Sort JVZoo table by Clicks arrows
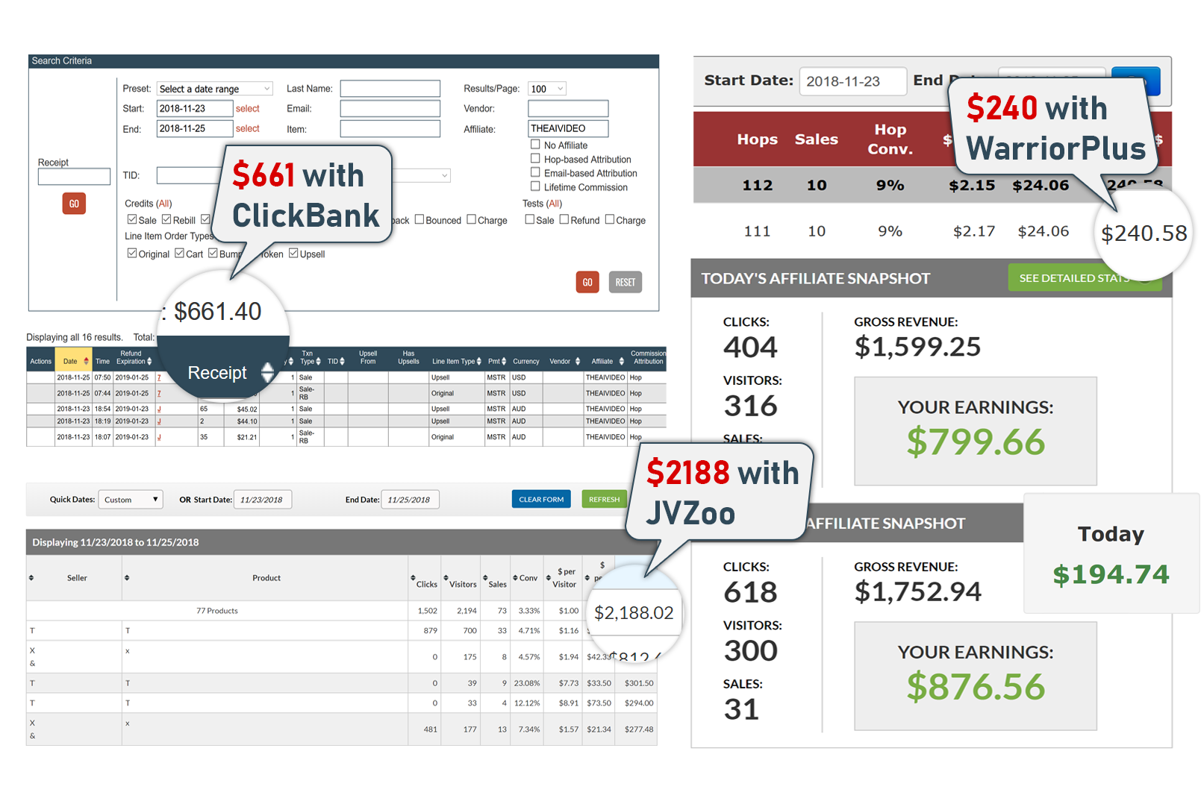Image resolution: width=1201 pixels, height=801 pixels. 413,577
